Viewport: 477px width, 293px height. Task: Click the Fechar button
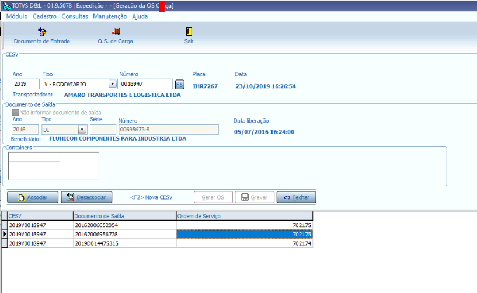[296, 197]
